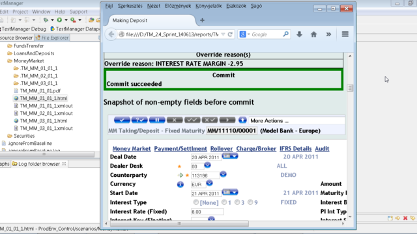Image resolution: width=417 pixels, height=234 pixels.
Task: Click the grey X-check reverse button
Action: (210, 120)
